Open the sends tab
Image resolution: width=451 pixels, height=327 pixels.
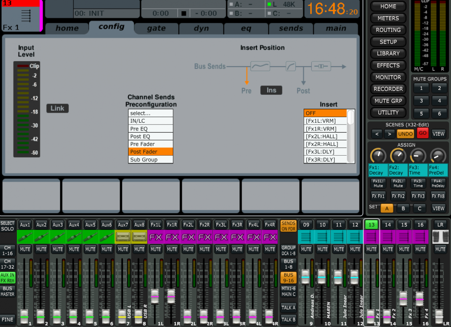coord(291,29)
